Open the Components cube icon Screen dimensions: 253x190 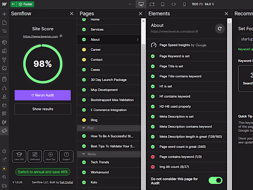click(4, 42)
